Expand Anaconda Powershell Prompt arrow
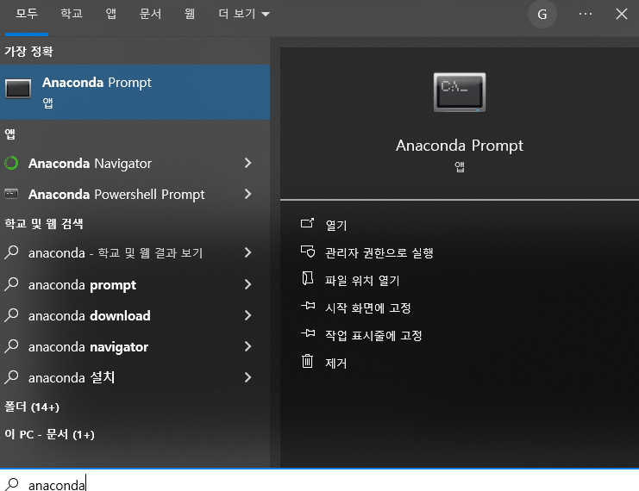639x491 pixels. (247, 194)
